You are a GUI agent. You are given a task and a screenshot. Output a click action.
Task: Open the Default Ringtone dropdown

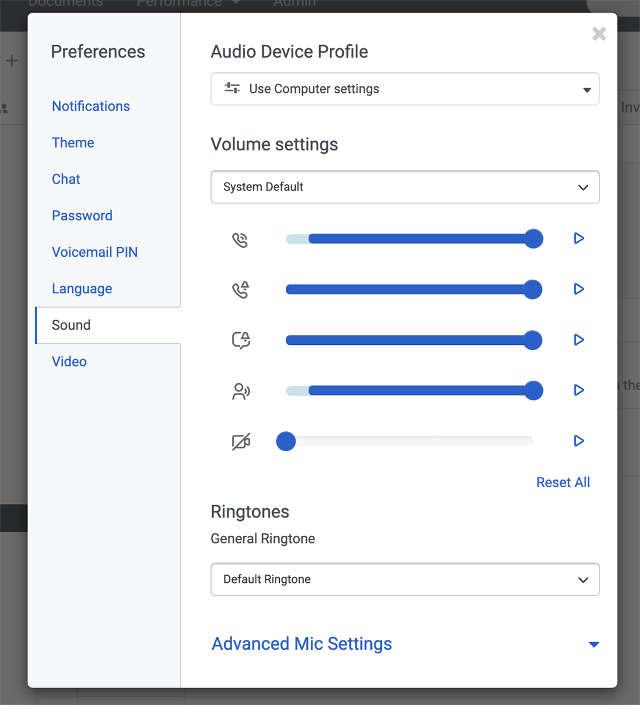405,579
